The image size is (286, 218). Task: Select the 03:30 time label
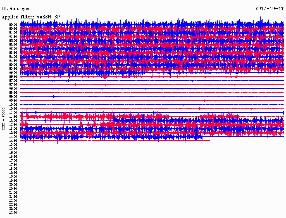point(13,53)
